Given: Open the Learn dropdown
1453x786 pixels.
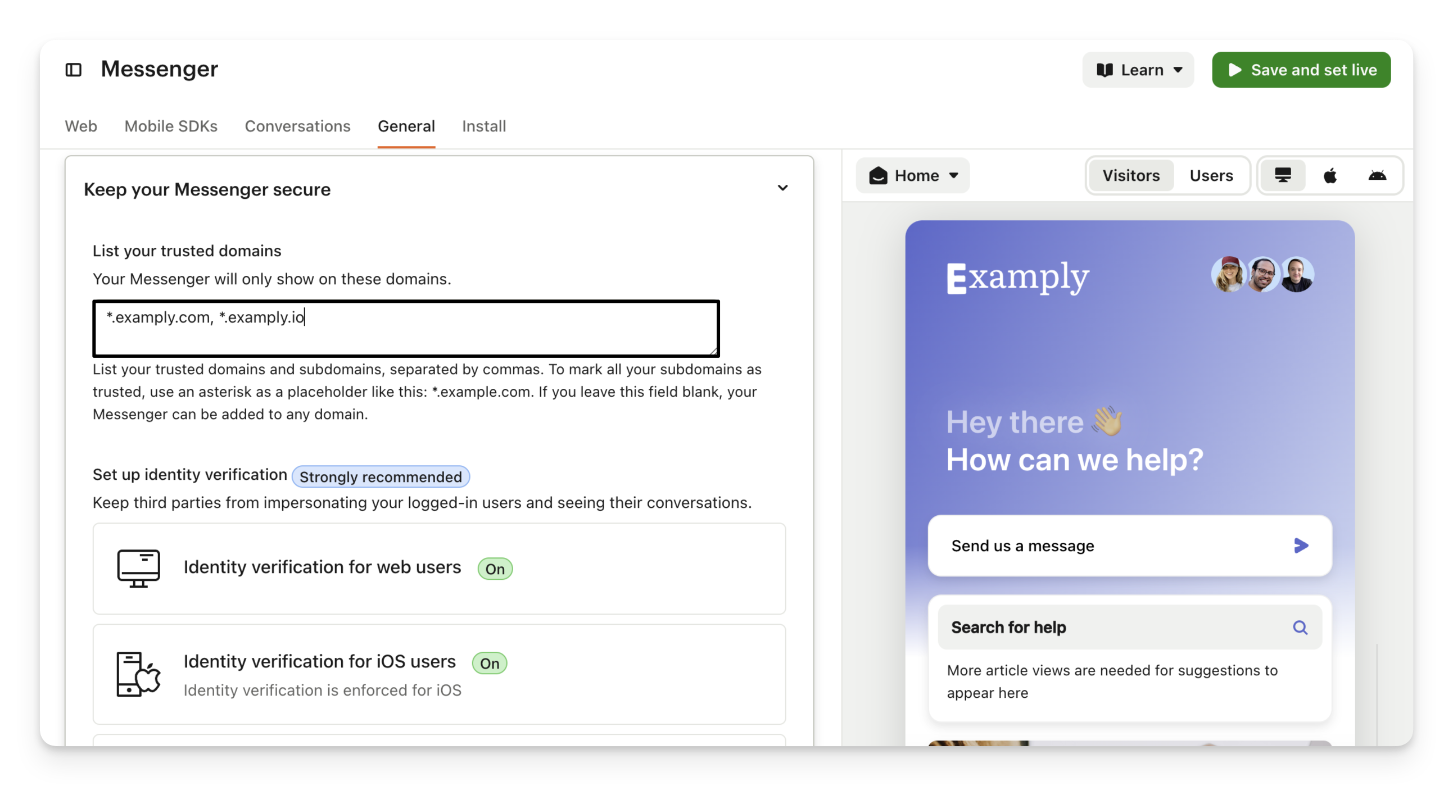Looking at the screenshot, I should (1138, 70).
